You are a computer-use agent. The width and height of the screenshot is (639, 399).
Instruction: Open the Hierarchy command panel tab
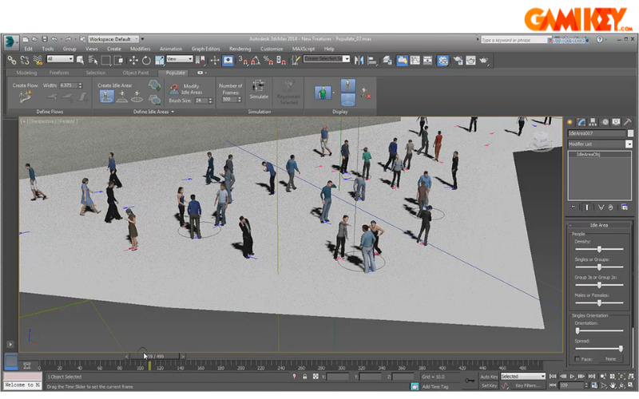pyautogui.click(x=593, y=122)
